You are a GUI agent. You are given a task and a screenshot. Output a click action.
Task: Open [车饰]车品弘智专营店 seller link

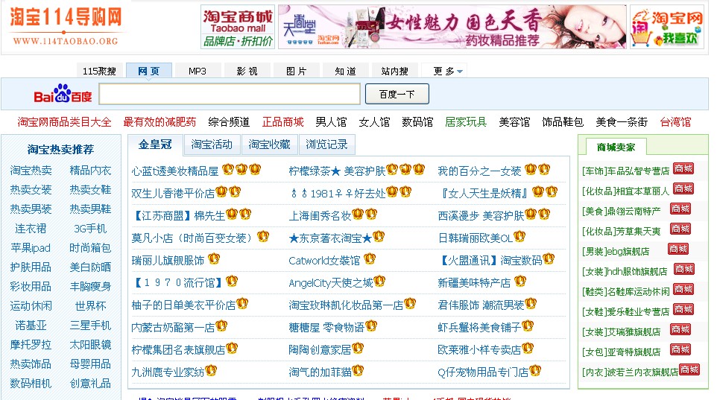pyautogui.click(x=625, y=171)
